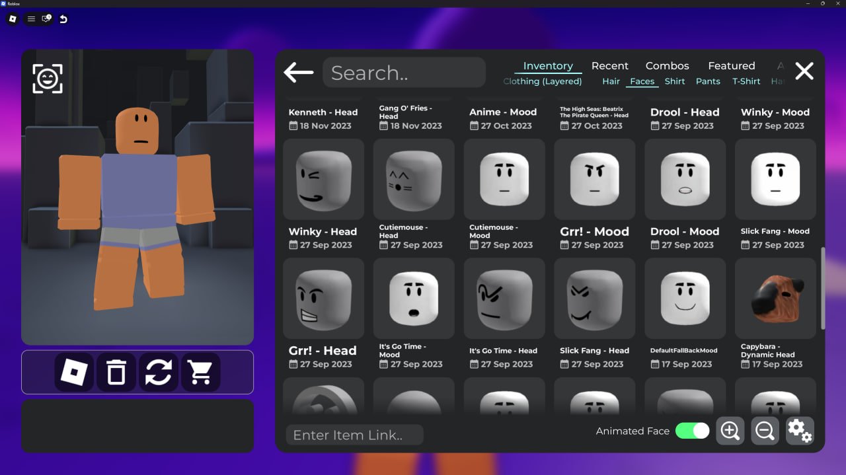
Task: Click the zoom in magnifier icon
Action: (x=730, y=431)
